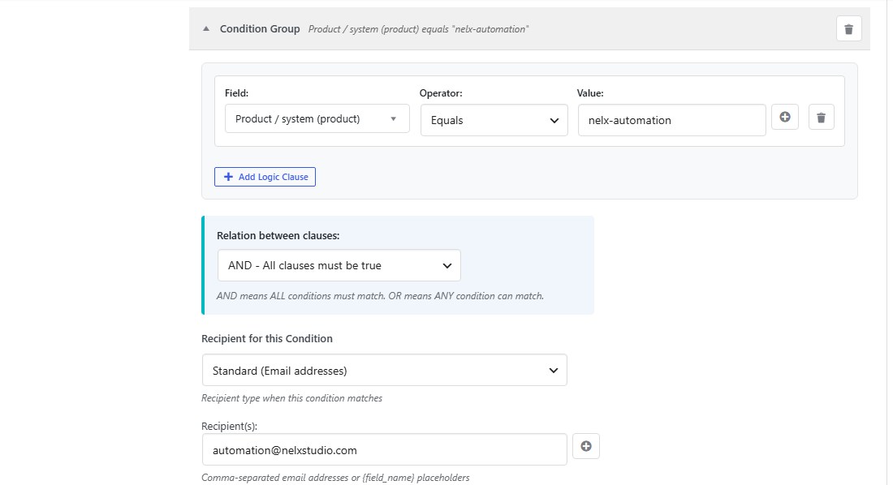Click the Operator: label
This screenshot has width=893, height=485.
(x=441, y=92)
